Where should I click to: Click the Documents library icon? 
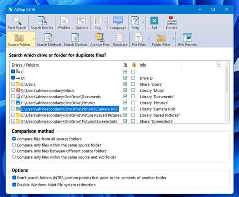(18, 96)
